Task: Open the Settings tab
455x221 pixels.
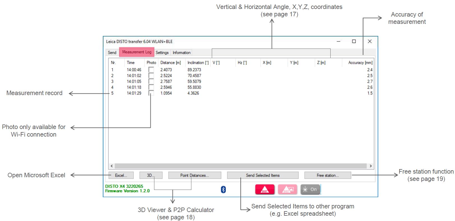Action: pyautogui.click(x=162, y=52)
